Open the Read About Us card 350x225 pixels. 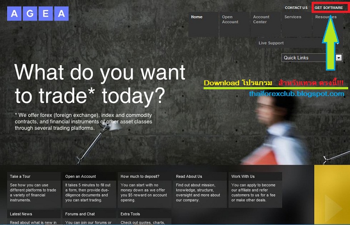point(200,190)
